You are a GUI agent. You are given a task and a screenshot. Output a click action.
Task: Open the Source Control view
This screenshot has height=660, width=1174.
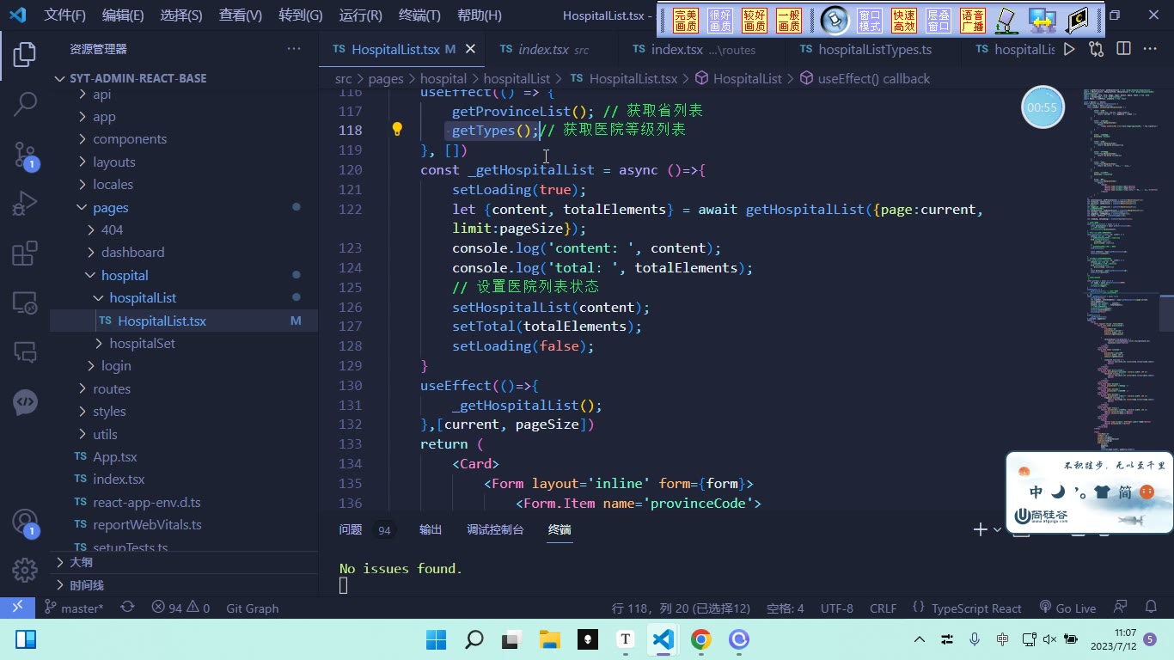[x=25, y=155]
